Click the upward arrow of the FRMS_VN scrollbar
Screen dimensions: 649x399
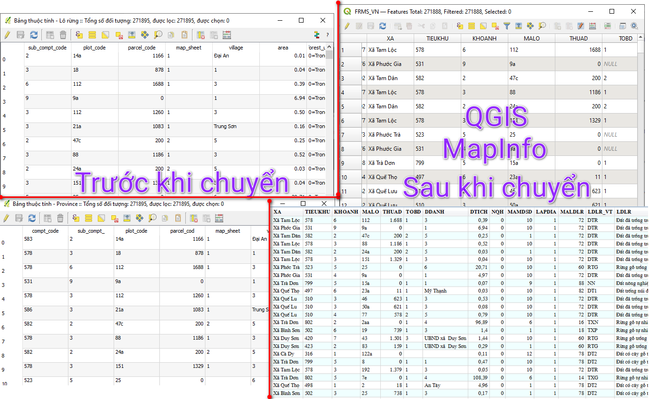coord(641,38)
